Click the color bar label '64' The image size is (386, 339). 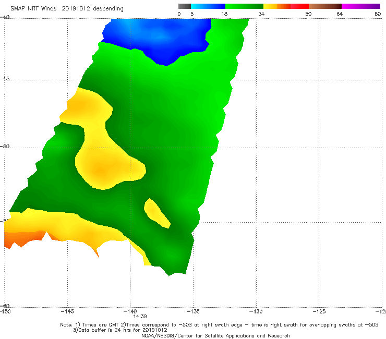tap(340, 14)
